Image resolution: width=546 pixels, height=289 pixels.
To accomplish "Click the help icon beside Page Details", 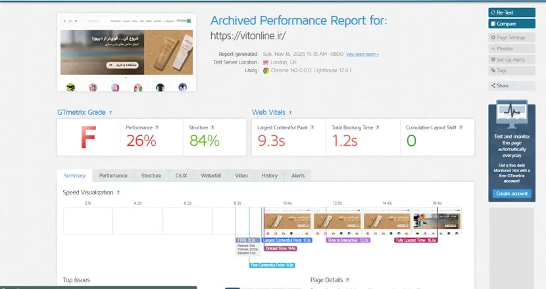I will pos(347,280).
